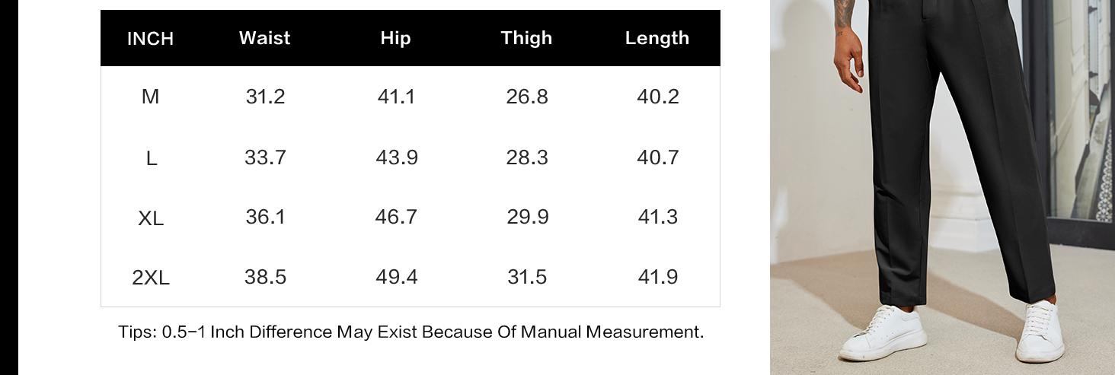This screenshot has height=375, width=1115.
Task: Select the 38.5 waist measurement
Action: coord(265,277)
